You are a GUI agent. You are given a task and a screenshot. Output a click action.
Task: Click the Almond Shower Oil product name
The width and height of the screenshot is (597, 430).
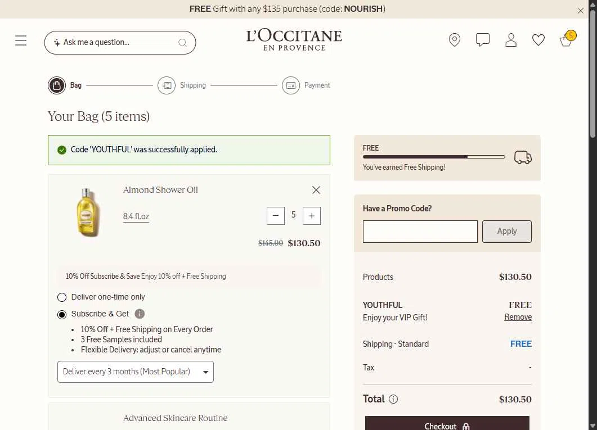point(160,190)
